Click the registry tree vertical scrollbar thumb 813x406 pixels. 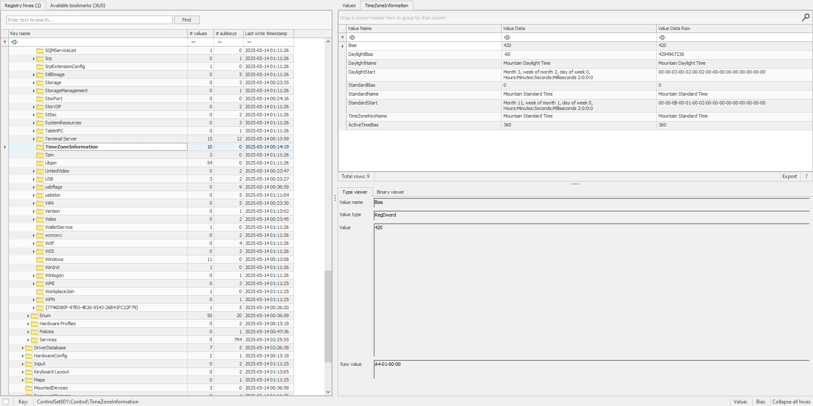[x=328, y=316]
